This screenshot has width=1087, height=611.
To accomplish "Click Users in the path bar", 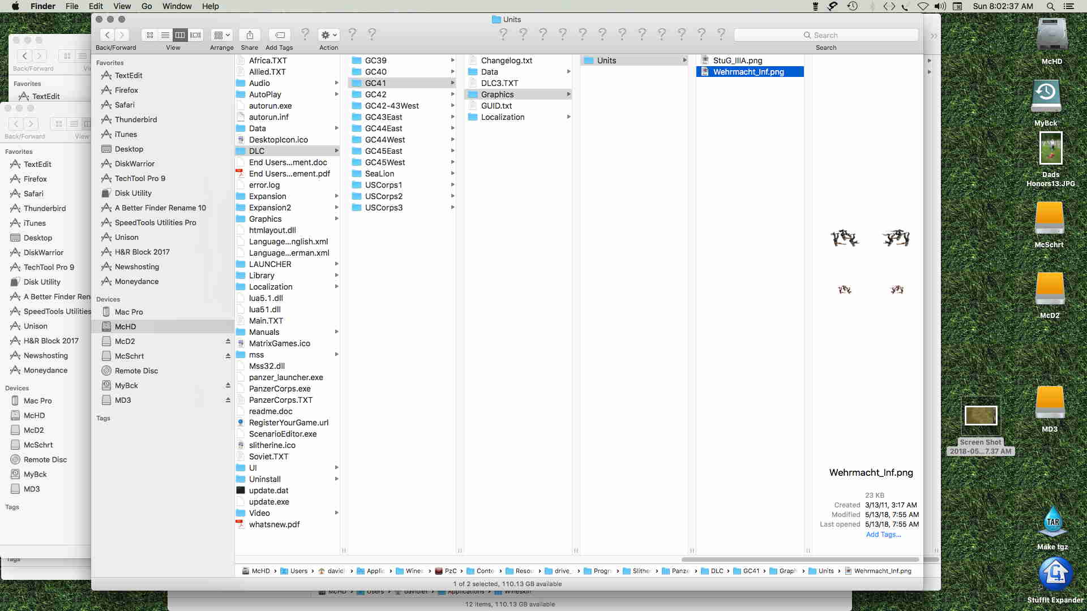I will [294, 571].
